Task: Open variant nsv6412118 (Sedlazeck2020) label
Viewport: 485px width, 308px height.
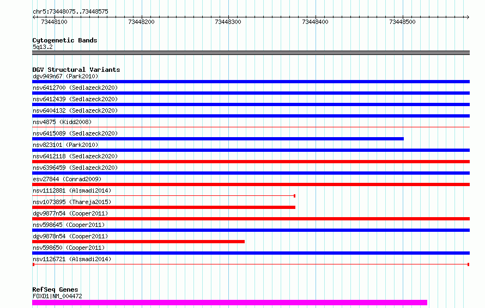Action: tap(75, 156)
